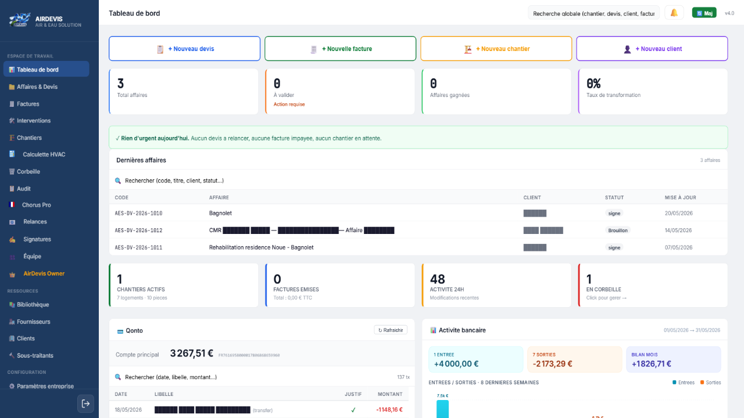
Task: Click the magnifier icon in Qonto search
Action: 118,377
